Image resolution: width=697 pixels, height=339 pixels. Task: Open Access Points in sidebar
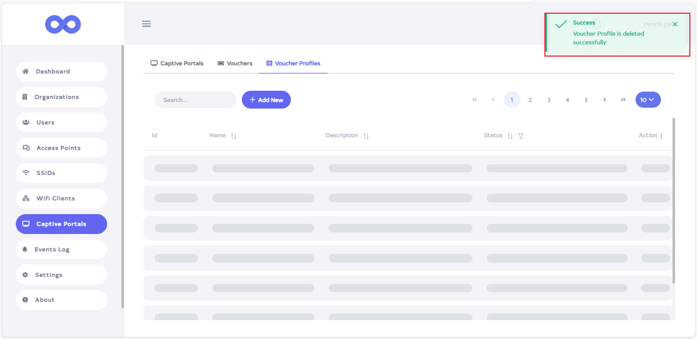[61, 148]
